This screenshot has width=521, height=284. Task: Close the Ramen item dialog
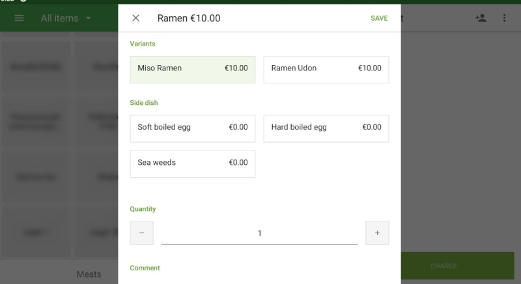[135, 18]
